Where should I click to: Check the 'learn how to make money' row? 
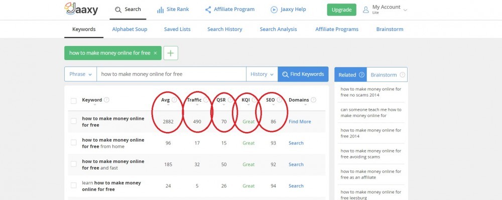[74, 185]
